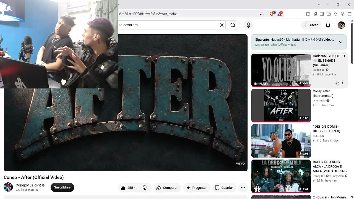
Task: Open the Conep after instrumental thumbnail
Action: pos(281,106)
